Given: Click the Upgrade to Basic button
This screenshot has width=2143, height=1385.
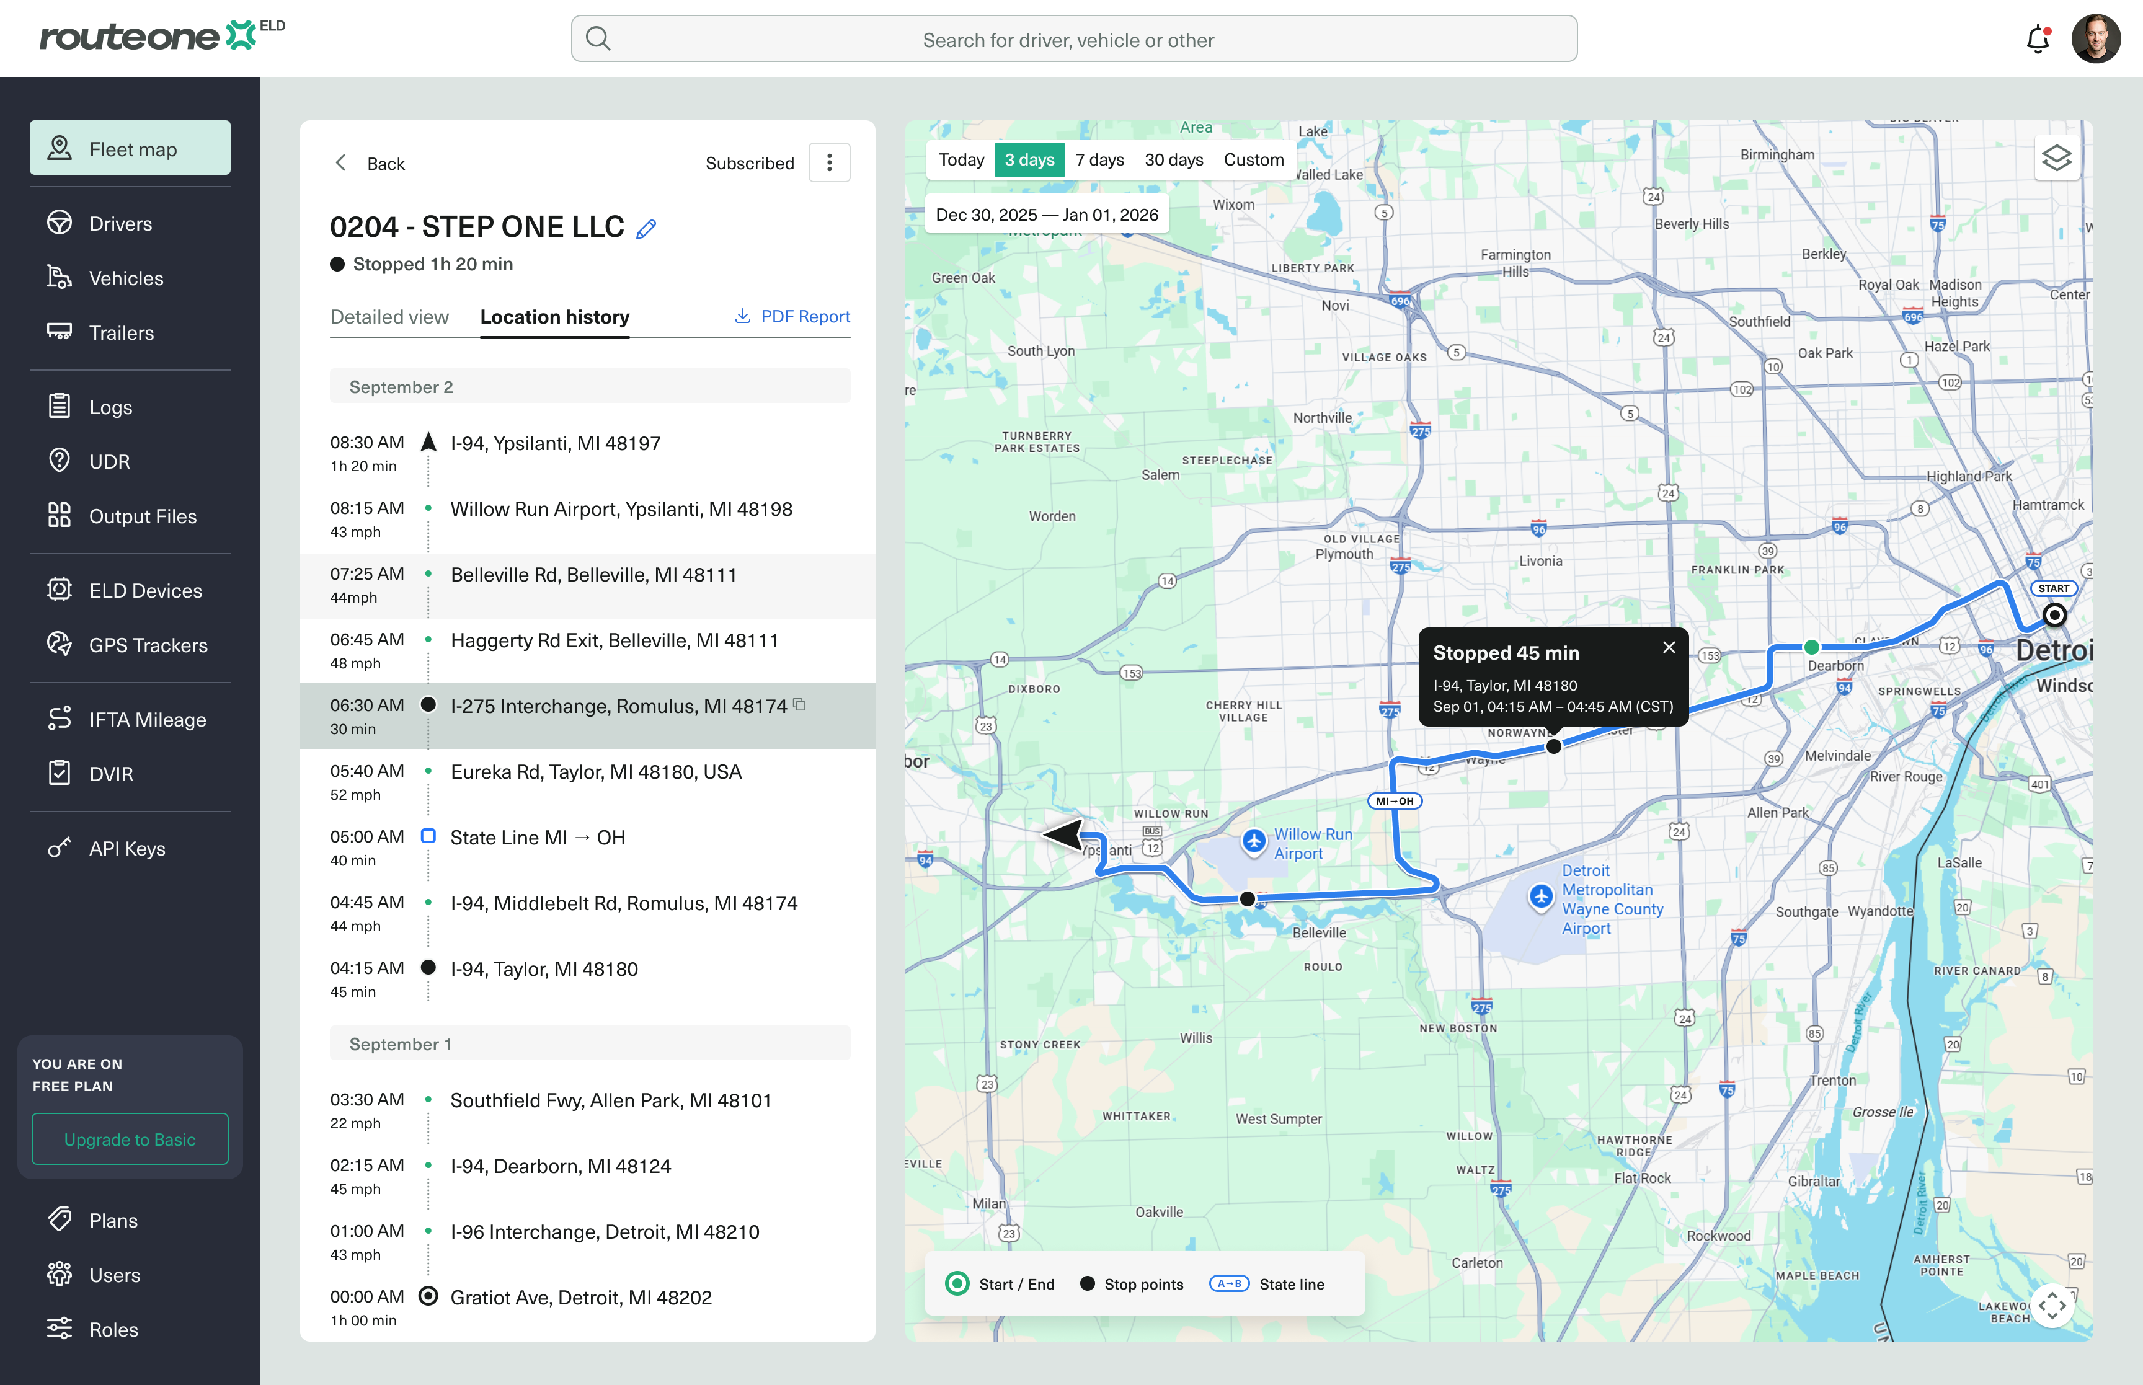Looking at the screenshot, I should tap(130, 1139).
